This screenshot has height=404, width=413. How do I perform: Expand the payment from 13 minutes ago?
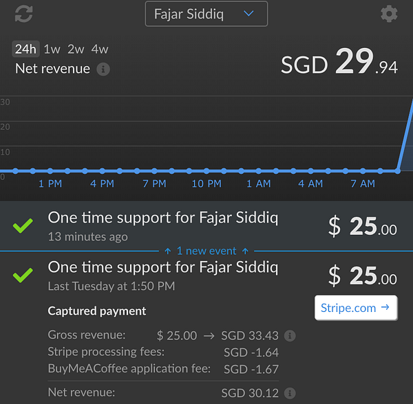point(163,225)
